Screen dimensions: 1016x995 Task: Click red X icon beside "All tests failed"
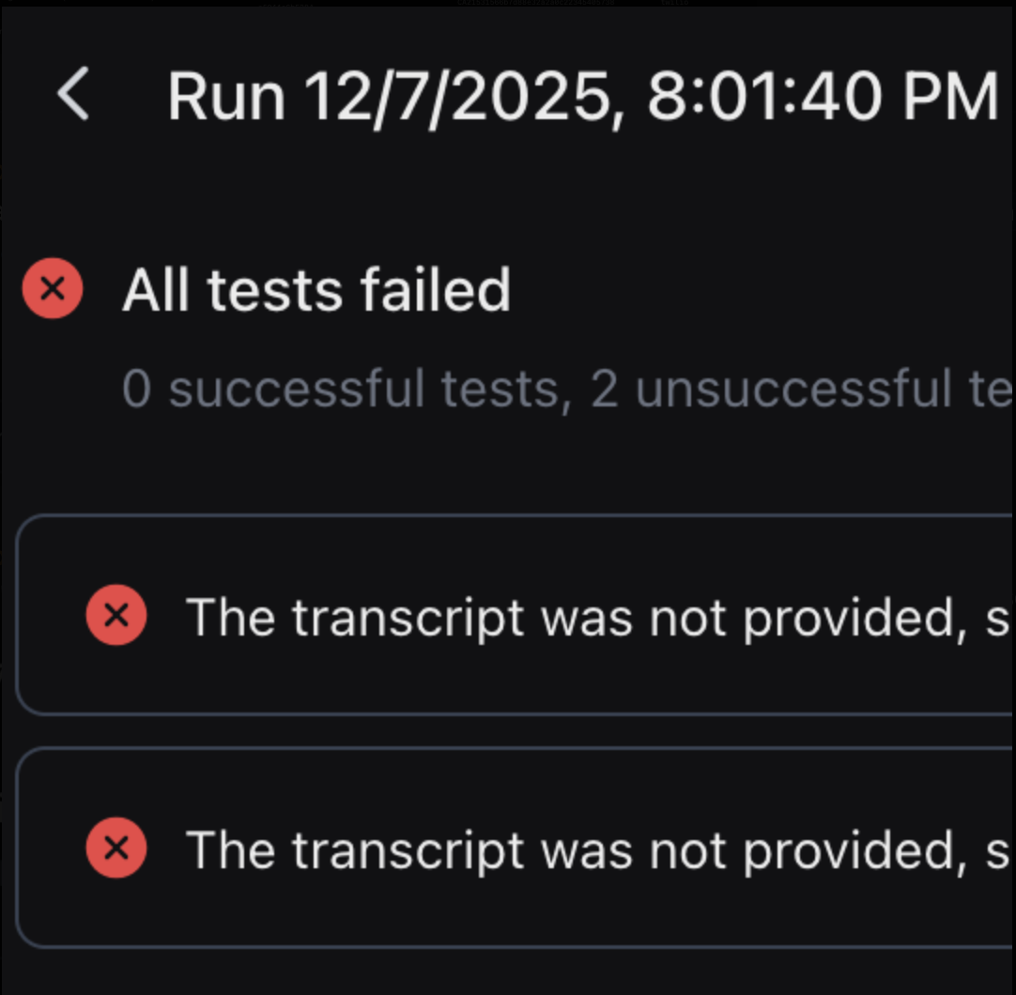53,289
